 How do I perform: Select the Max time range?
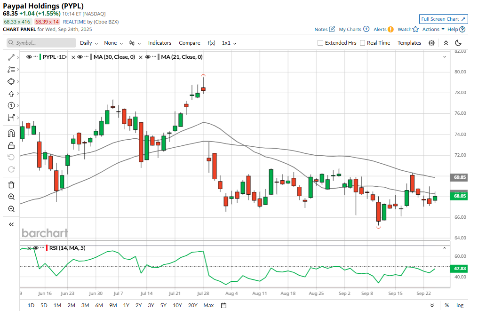pos(208,305)
